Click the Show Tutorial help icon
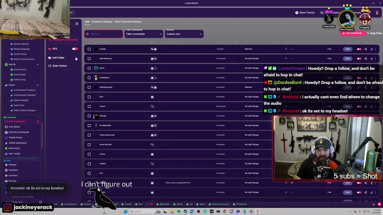 [x=297, y=13]
